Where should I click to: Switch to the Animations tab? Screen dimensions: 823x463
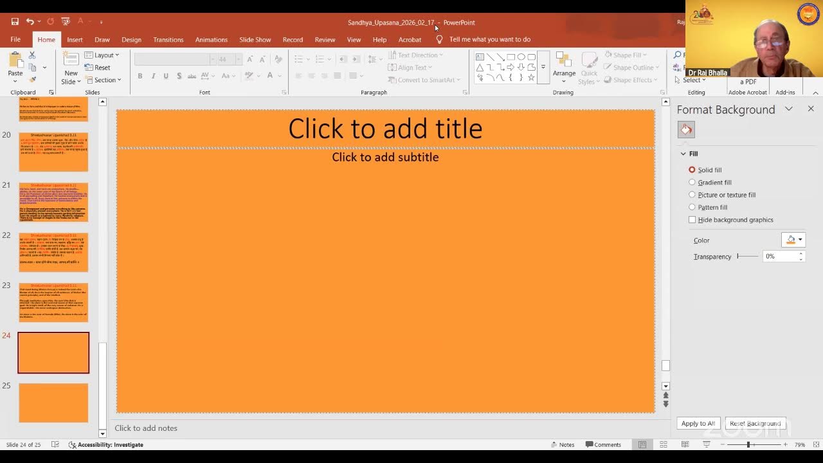211,39
